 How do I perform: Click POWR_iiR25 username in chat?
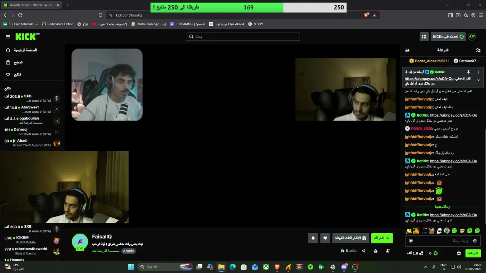pyautogui.click(x=421, y=129)
